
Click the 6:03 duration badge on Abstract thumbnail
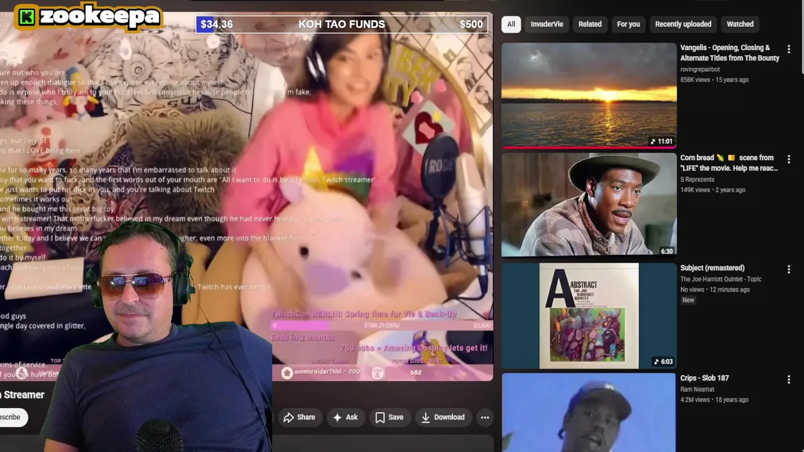(663, 362)
